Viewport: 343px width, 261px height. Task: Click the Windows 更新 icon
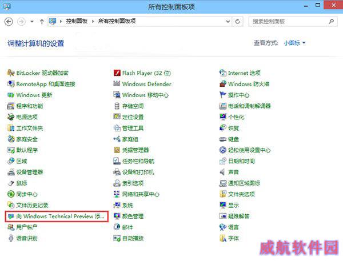point(11,95)
